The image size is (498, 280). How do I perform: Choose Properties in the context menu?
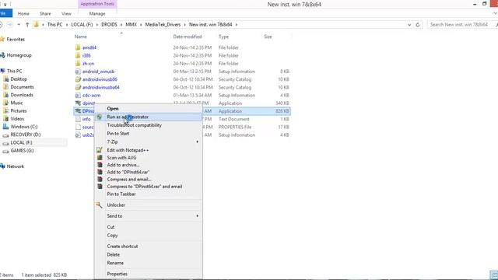tap(117, 274)
